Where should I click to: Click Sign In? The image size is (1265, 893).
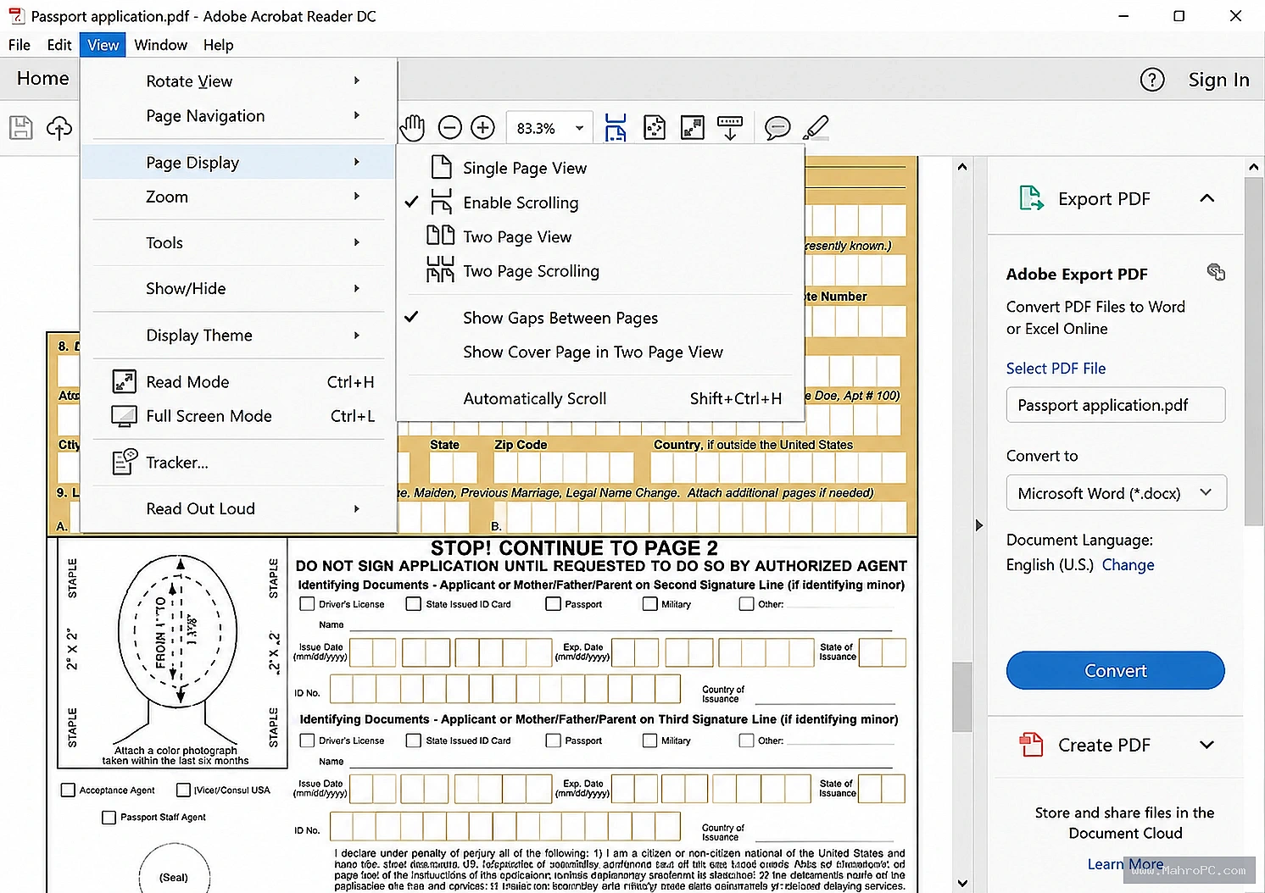1218,80
